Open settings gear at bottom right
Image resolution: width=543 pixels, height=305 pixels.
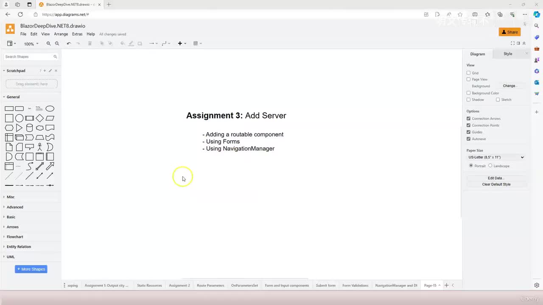click(x=537, y=285)
